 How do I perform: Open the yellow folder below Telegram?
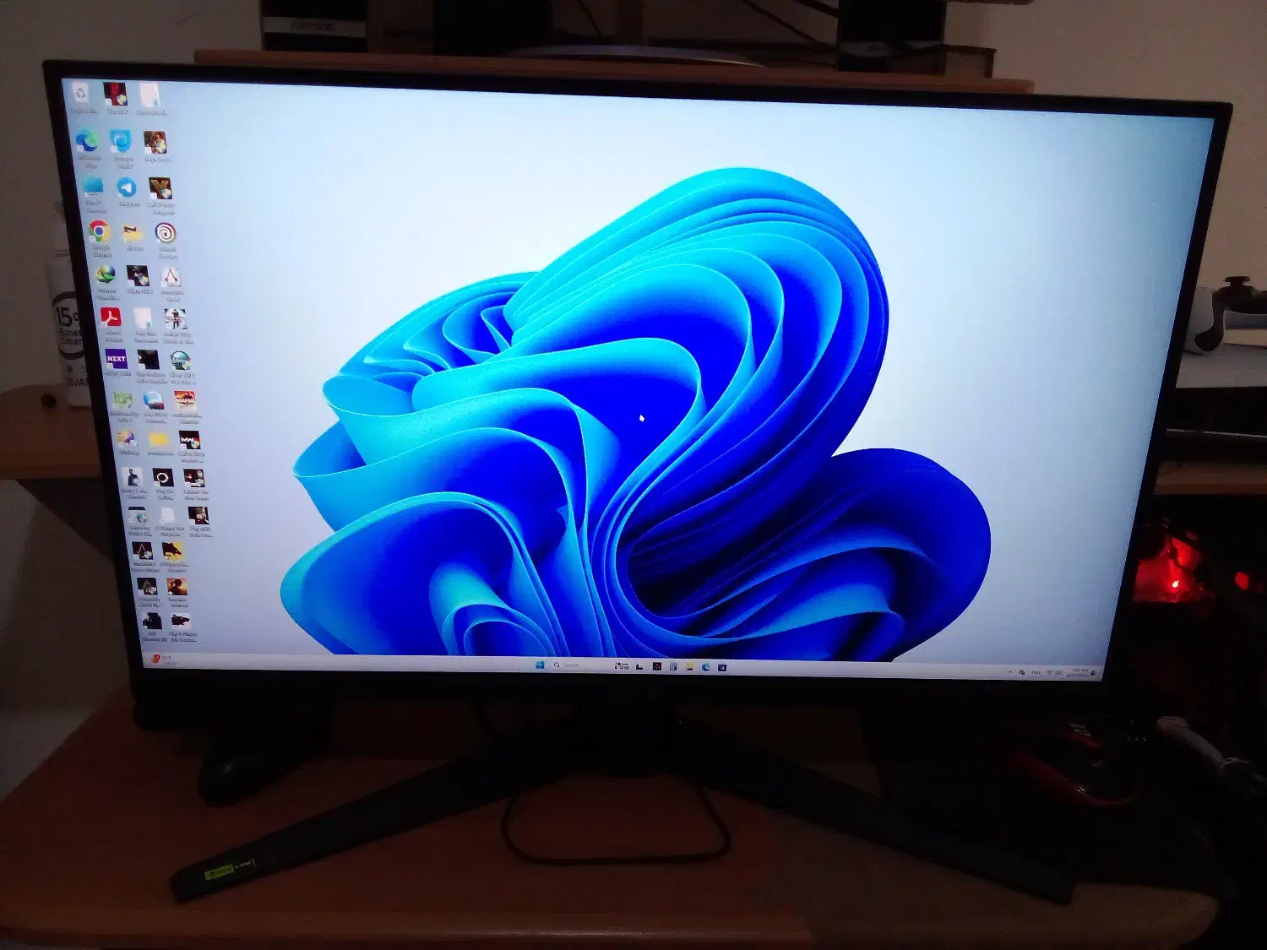click(x=133, y=236)
